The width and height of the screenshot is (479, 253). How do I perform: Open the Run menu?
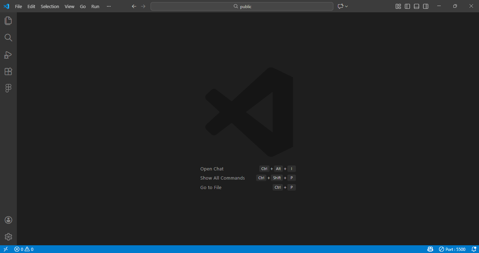[x=95, y=6]
